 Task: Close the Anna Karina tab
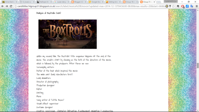click(x=16, y=2)
